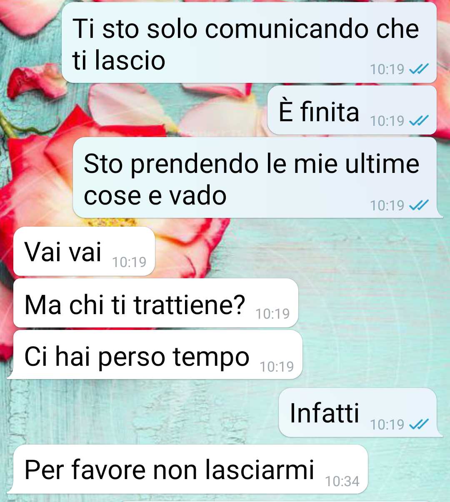Tap the timestamp on the "Vai vai" bubble
Viewport: 450px width, 502px height.
[129, 262]
